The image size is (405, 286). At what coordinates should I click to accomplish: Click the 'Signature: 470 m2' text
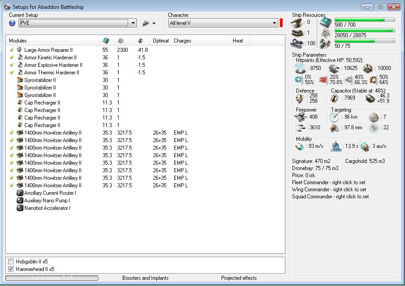tap(311, 161)
